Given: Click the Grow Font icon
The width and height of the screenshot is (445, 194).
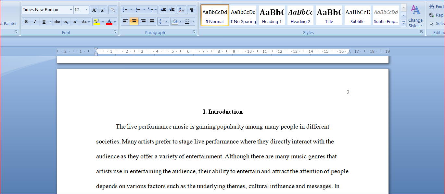Looking at the screenshot, I should (x=94, y=10).
